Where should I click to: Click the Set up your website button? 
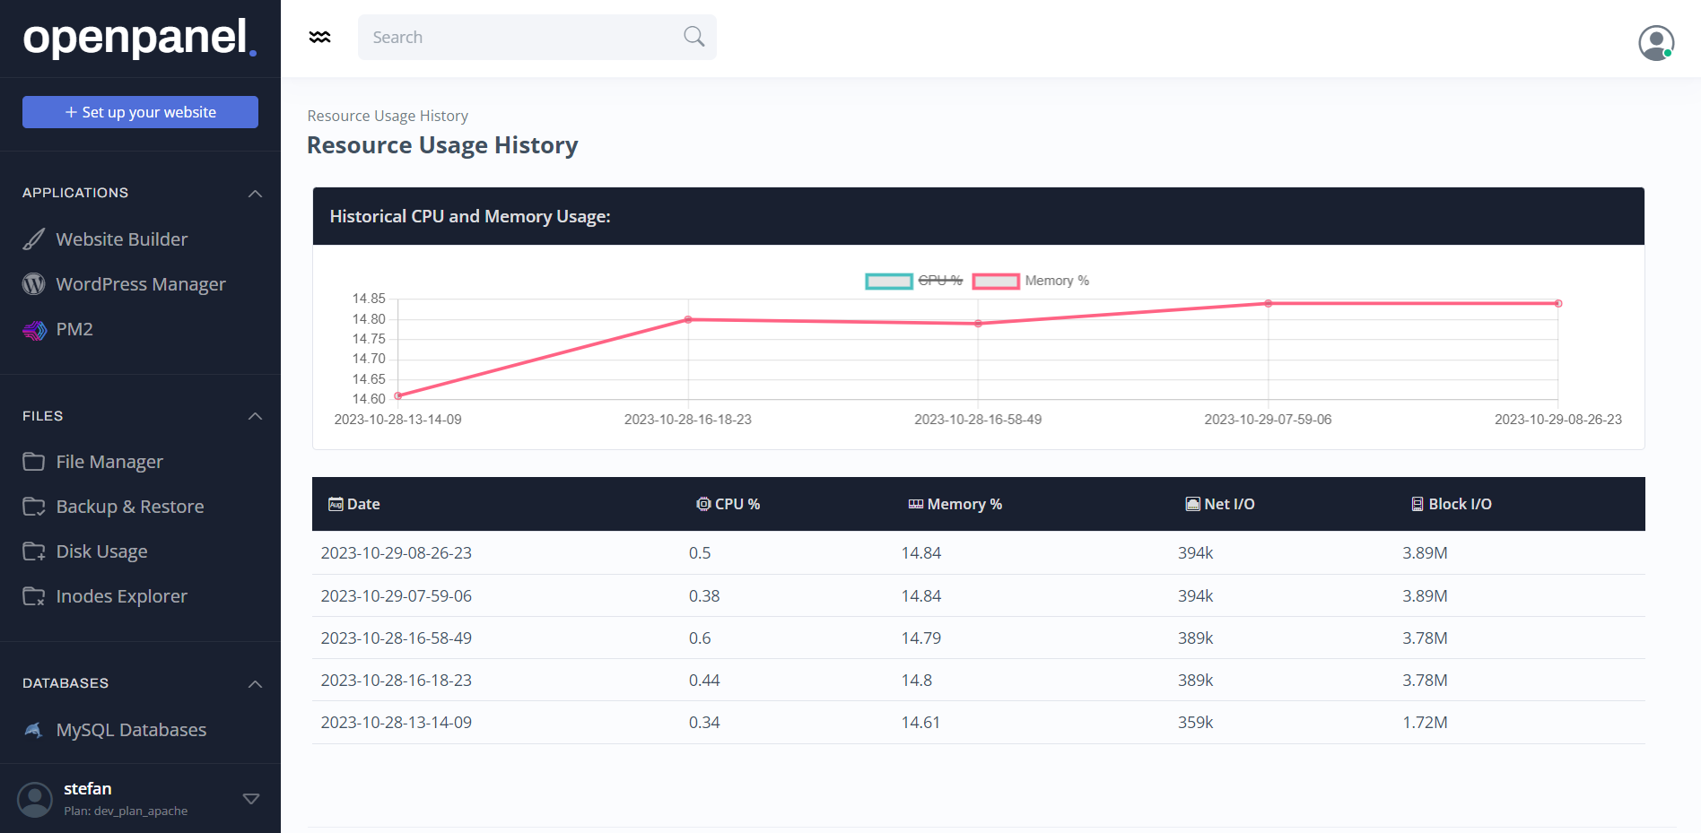tap(140, 112)
